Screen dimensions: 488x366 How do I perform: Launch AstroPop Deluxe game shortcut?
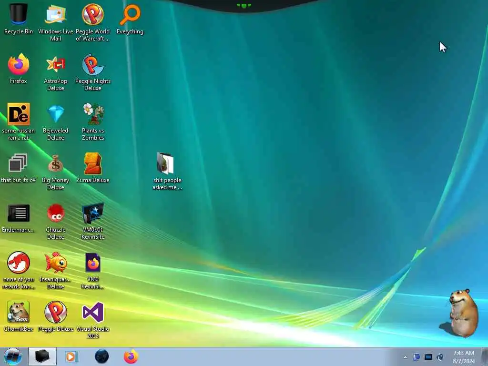(55, 72)
